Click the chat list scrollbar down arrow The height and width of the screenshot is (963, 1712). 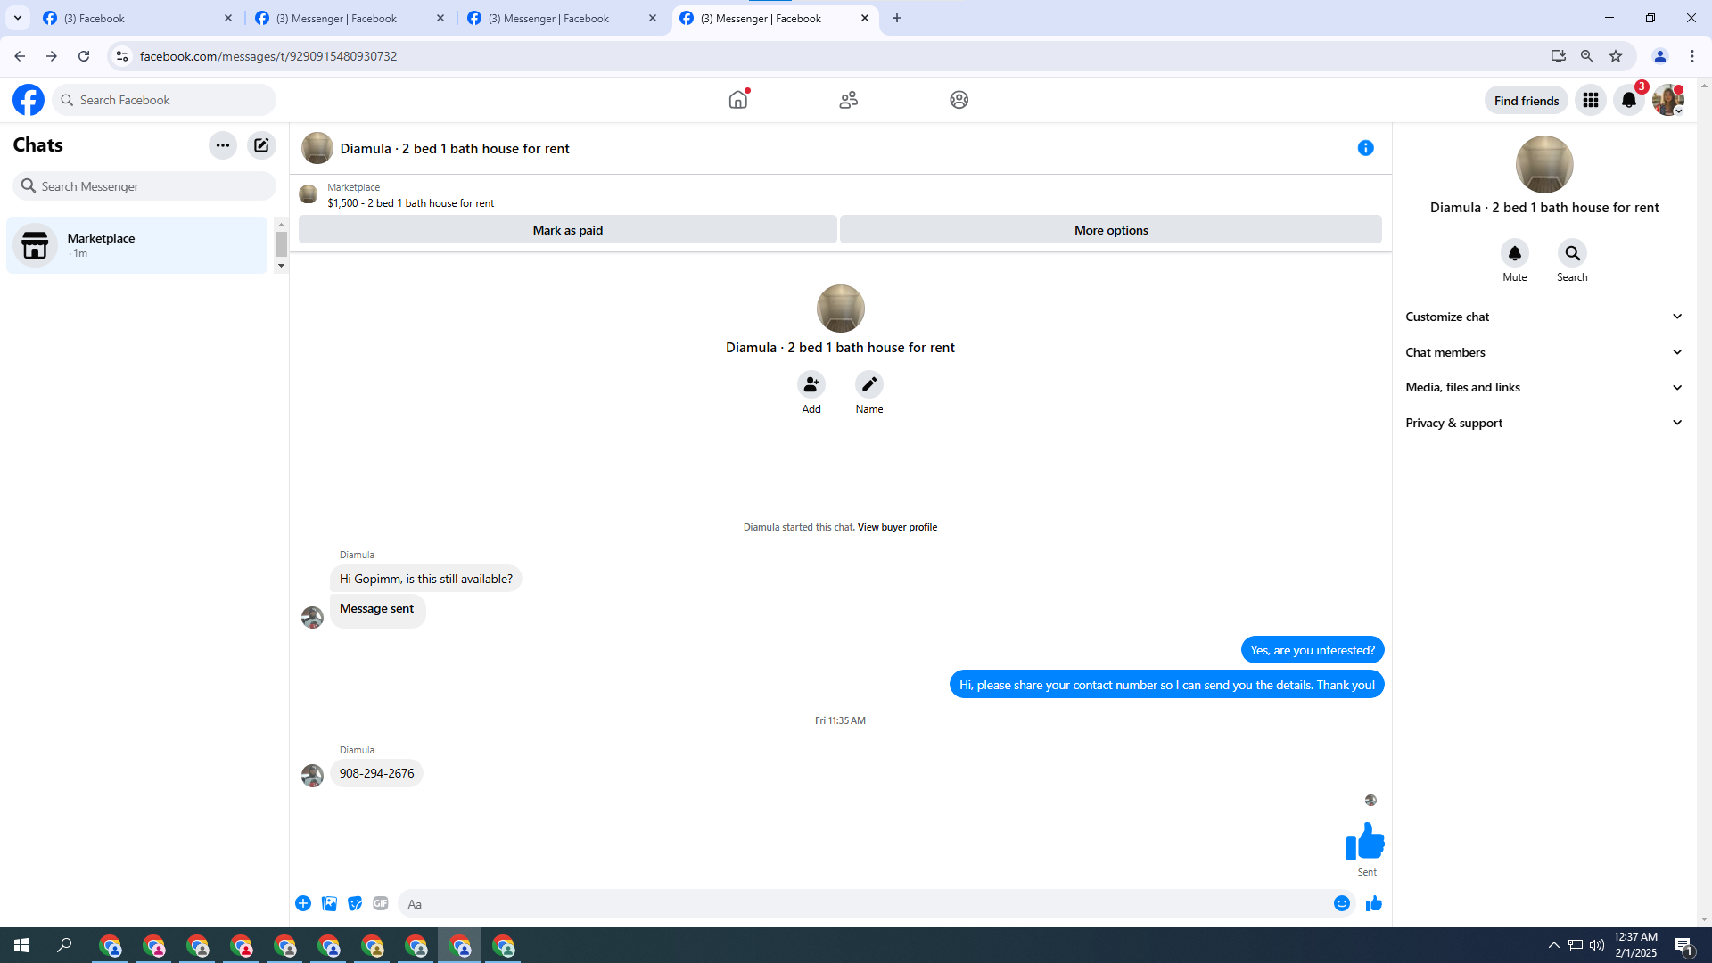tap(281, 266)
